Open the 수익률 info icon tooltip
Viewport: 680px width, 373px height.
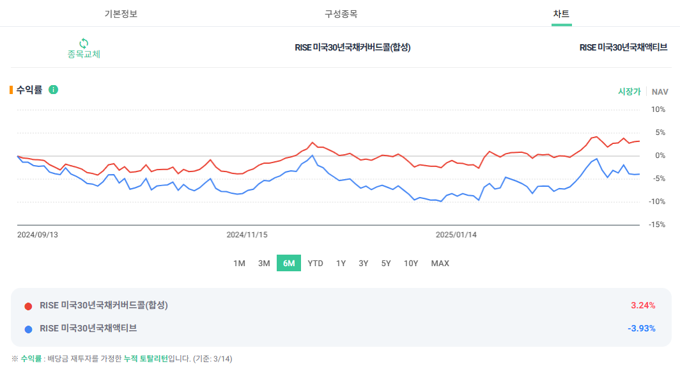[53, 90]
